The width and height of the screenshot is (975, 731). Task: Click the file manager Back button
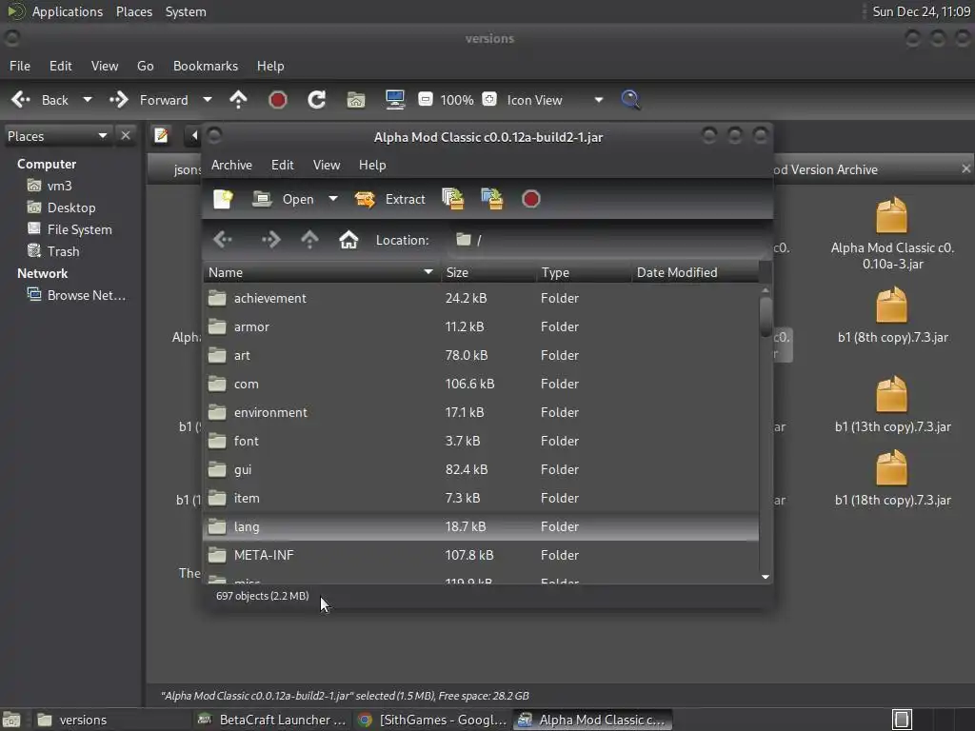[x=40, y=100]
